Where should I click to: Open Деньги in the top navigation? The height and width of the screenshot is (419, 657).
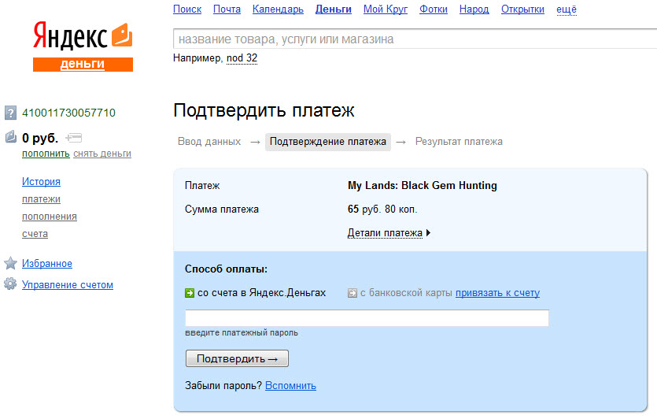(334, 9)
